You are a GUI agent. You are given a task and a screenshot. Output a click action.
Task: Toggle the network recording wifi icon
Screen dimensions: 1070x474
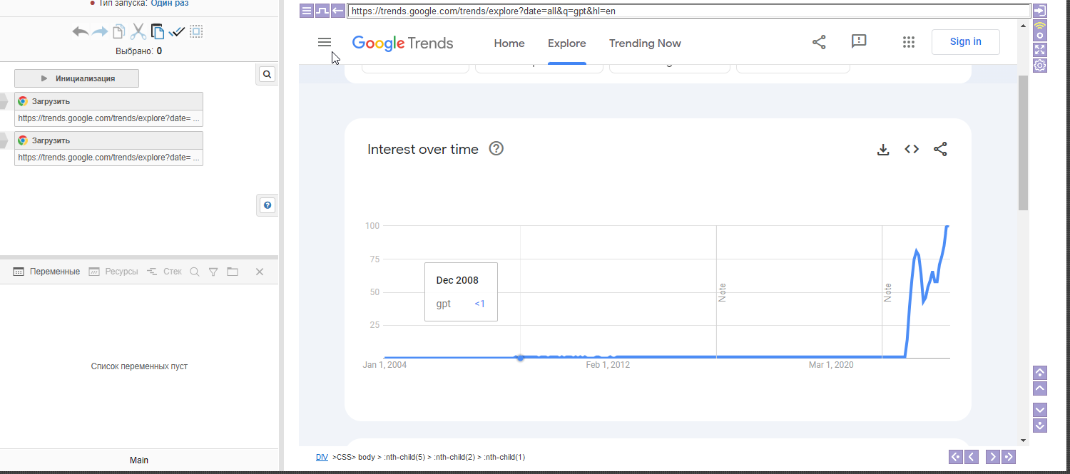1040,31
